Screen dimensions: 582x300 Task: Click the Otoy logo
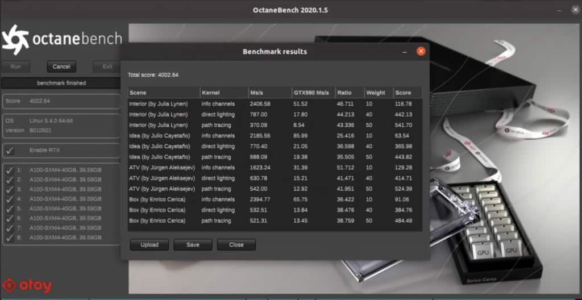click(27, 286)
